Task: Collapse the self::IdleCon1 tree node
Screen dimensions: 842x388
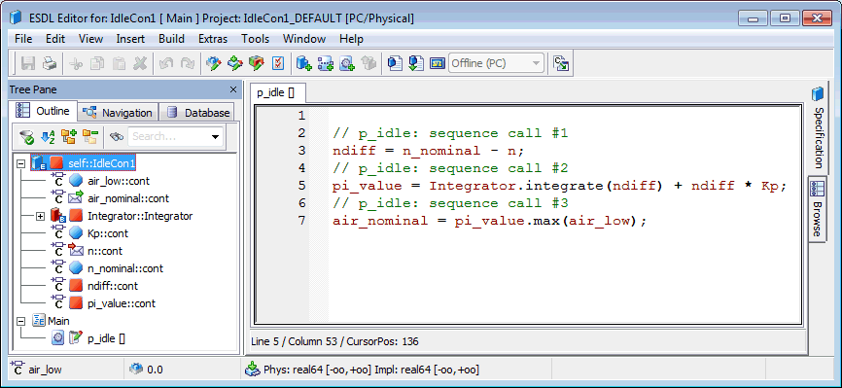Action: (21, 163)
